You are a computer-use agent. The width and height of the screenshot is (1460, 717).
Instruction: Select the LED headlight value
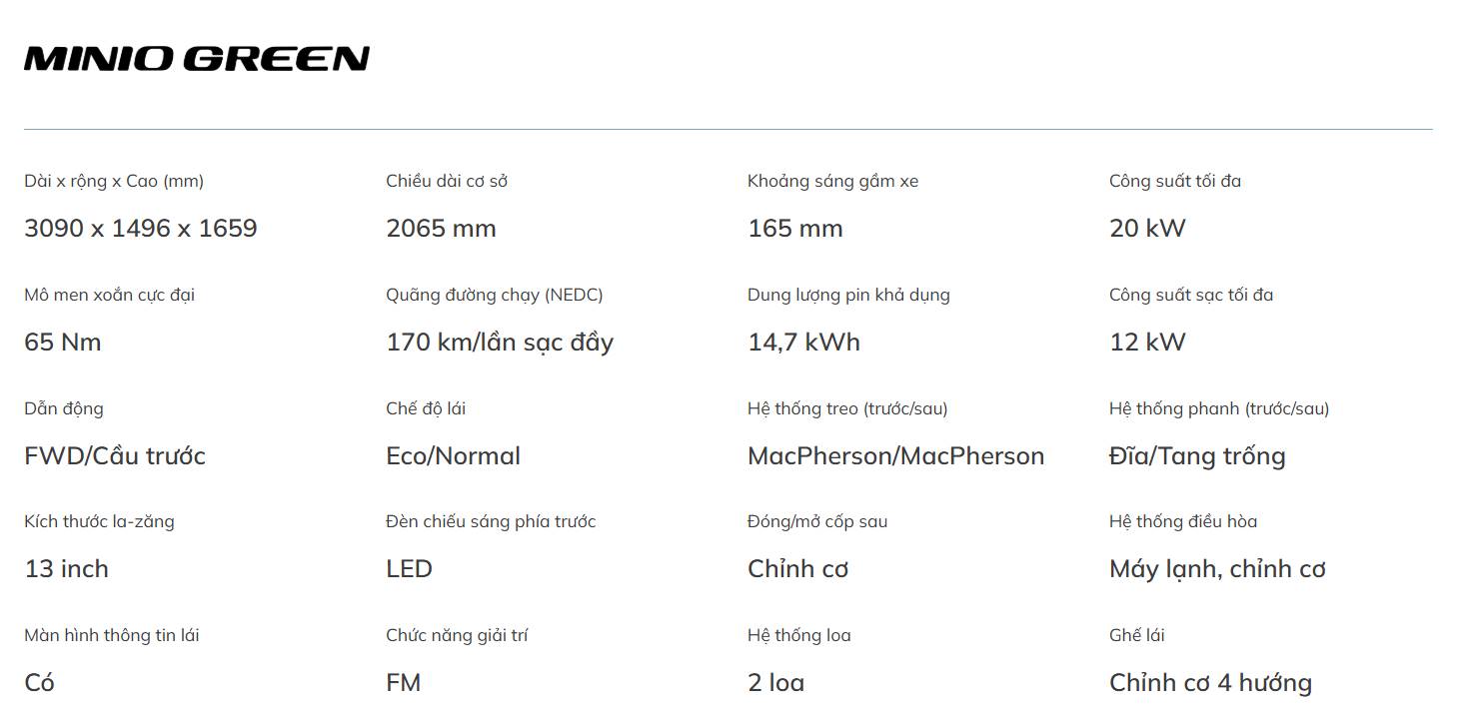click(409, 569)
